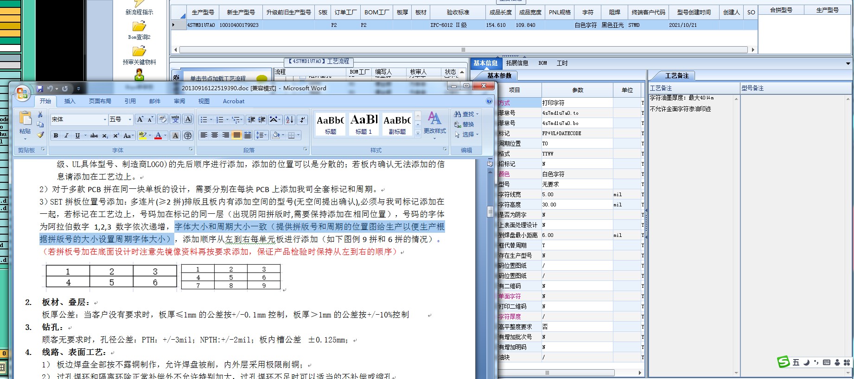Viewport: 854px width, 379px height.
Task: Switch to 工时 tab in background app
Action: pos(562,63)
